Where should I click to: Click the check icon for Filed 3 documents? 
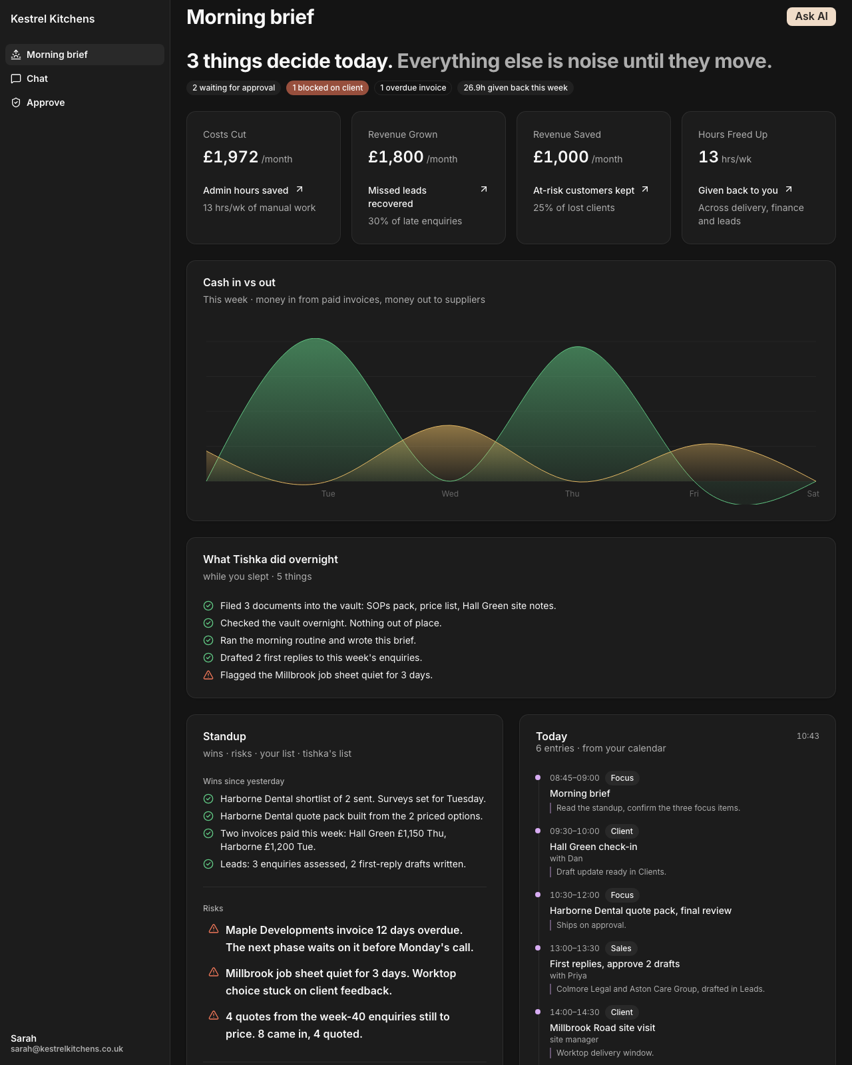(208, 606)
